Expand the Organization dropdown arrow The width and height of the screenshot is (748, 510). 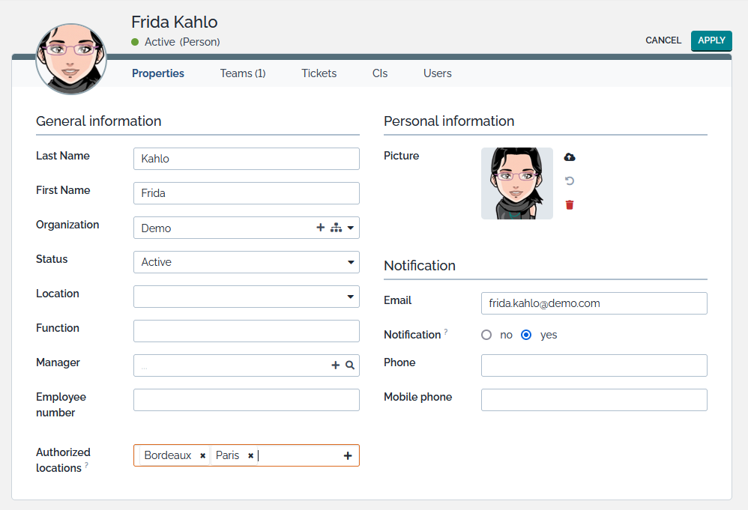(x=350, y=228)
